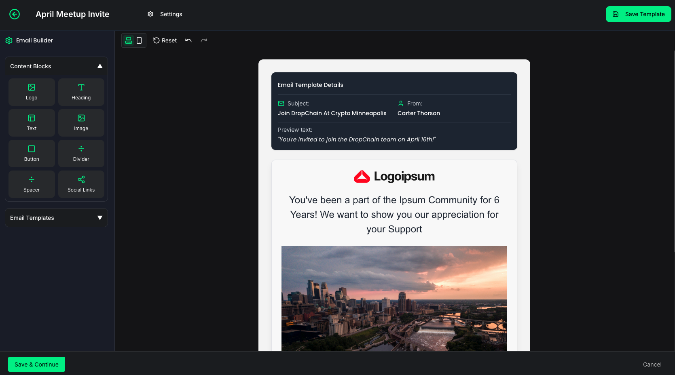
Task: Switch to desktop preview mode
Action: click(x=129, y=40)
